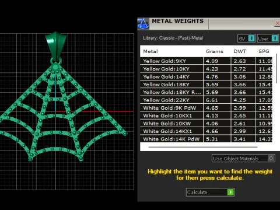Screen dimensions: 280x210
Task: Select the Yellow Gold:14KY row
Action: (206, 76)
